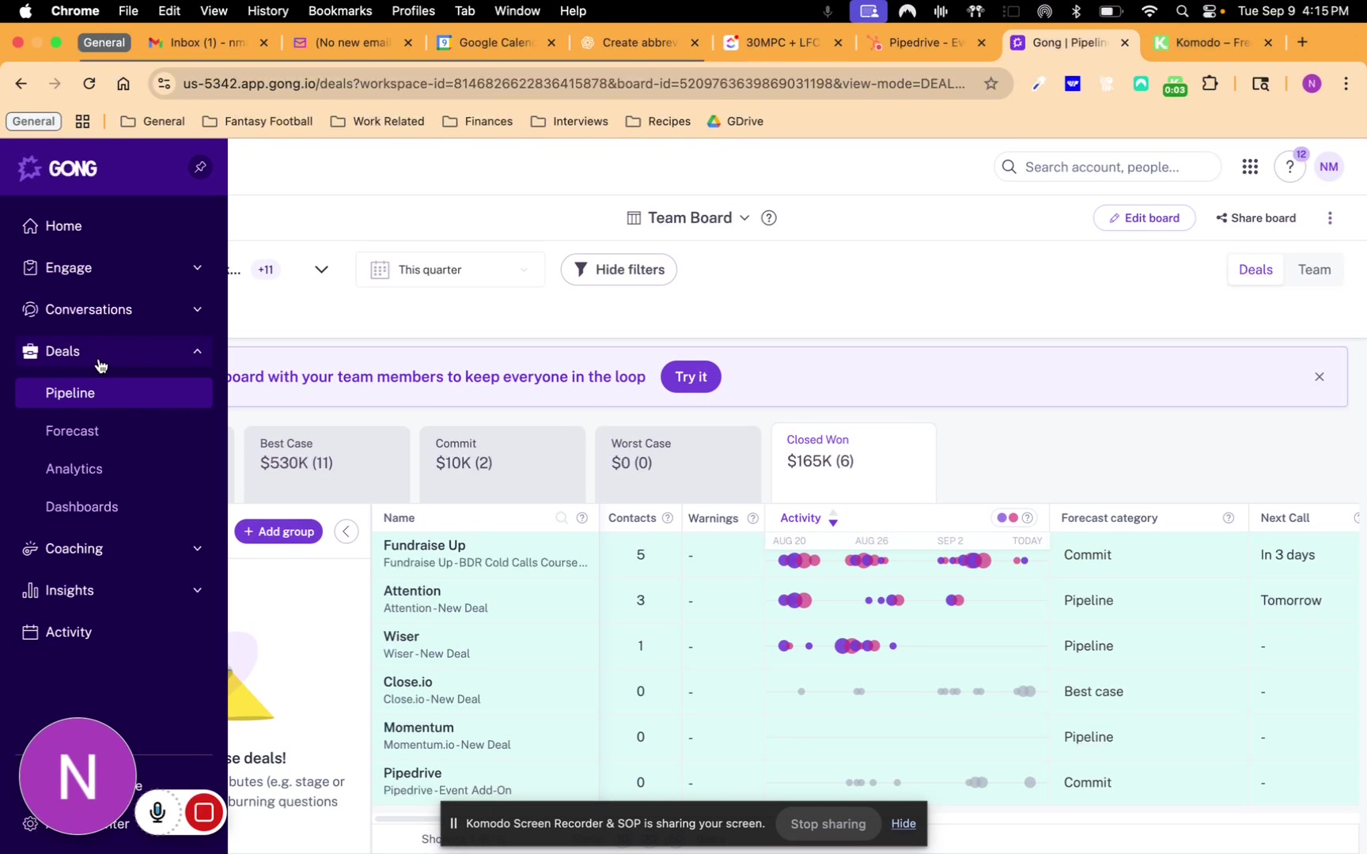The image size is (1367, 854).
Task: Click the Gong logo
Action: click(x=58, y=168)
